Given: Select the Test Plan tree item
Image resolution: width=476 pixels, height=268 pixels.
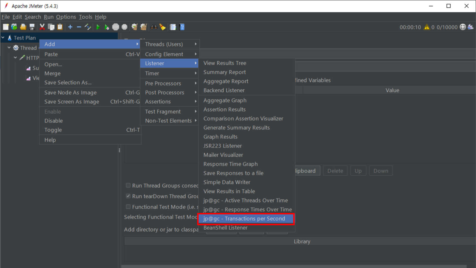Looking at the screenshot, I should [25, 38].
